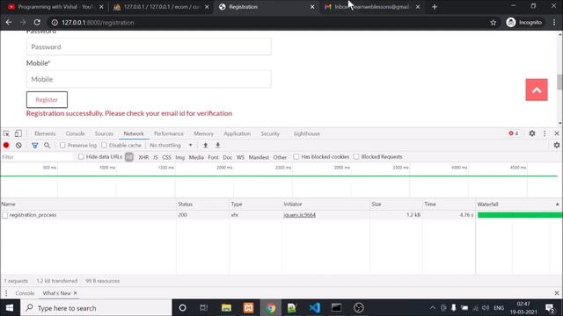Screen dimensions: 563x316
Task: Export HAR with the down arrow
Action: pos(217,145)
